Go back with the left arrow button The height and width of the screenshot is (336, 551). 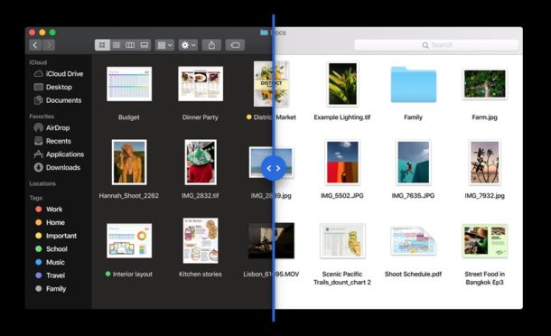(x=35, y=45)
